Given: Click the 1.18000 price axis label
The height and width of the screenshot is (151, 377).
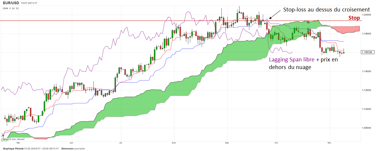Looking at the screenshot, I should pos(367,33).
